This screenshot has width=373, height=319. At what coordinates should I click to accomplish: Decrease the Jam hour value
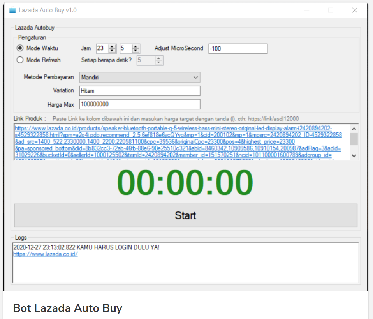click(x=112, y=51)
